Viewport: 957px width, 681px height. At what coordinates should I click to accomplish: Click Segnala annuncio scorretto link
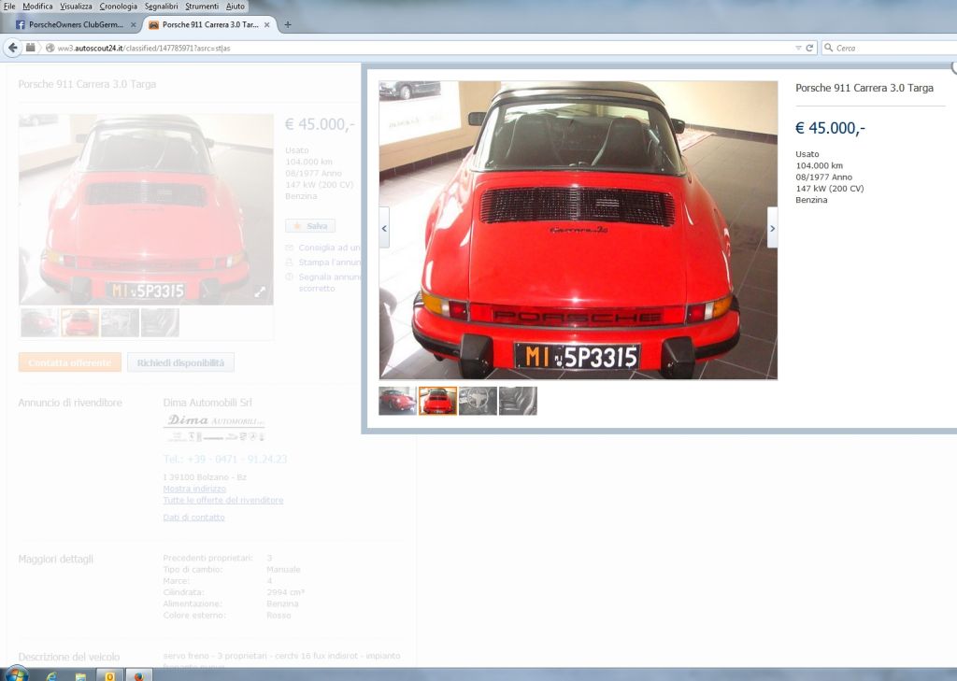[329, 282]
